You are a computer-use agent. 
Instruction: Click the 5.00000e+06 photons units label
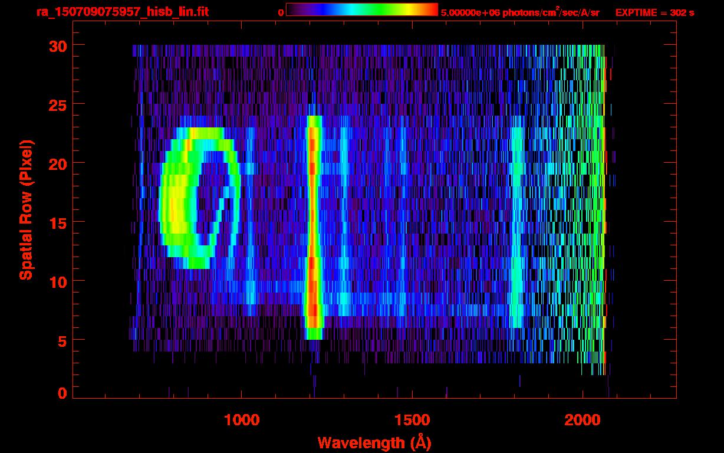[x=520, y=12]
